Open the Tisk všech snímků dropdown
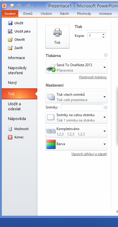 click(76, 97)
